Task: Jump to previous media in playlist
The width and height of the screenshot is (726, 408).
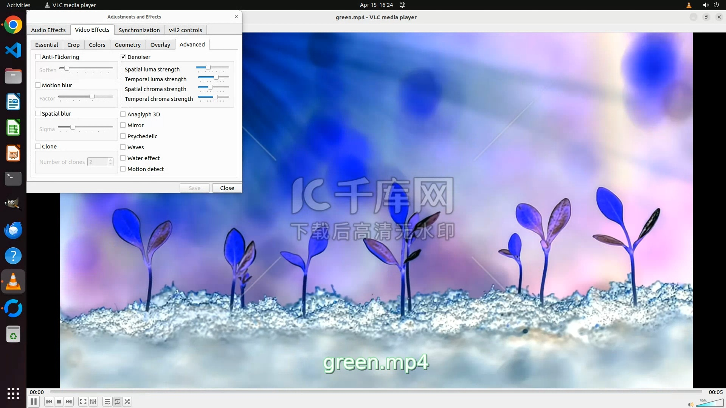Action: coord(49,402)
